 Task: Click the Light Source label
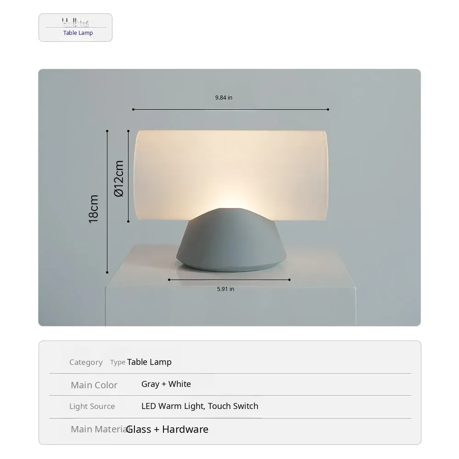point(92,406)
